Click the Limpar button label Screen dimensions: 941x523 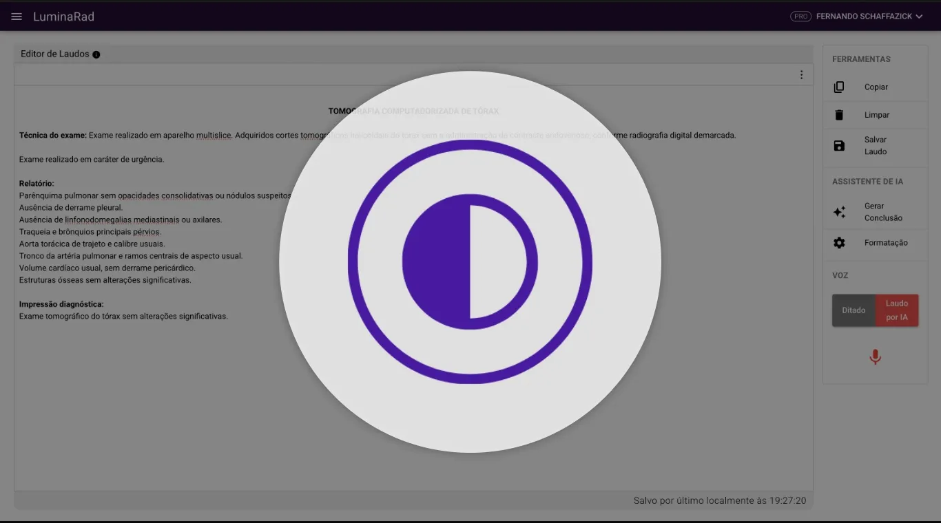[x=877, y=115]
